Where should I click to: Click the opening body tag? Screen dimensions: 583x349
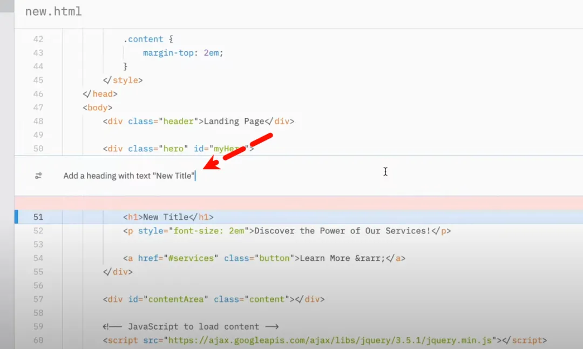[x=97, y=108]
